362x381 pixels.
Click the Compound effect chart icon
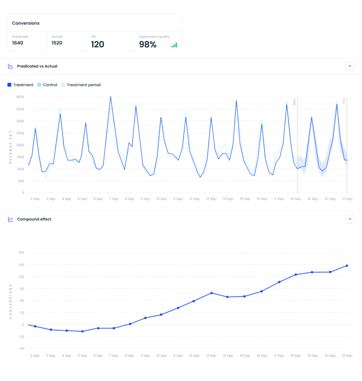(10, 219)
